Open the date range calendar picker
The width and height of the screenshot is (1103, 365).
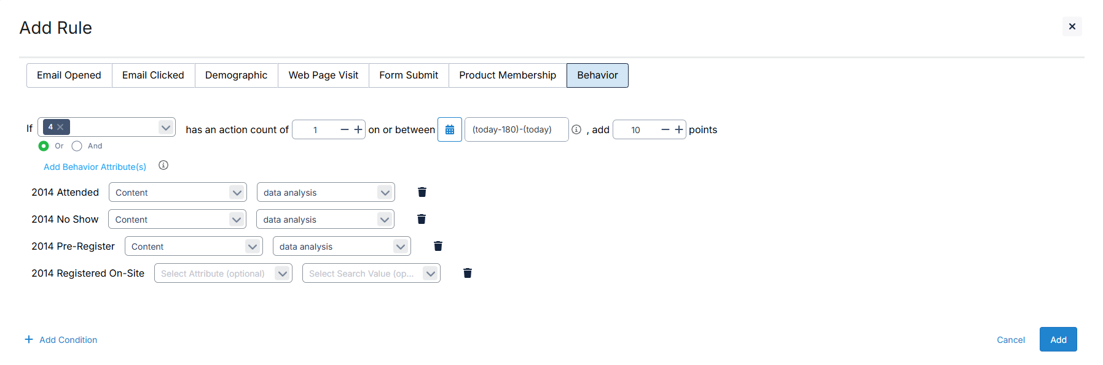(450, 129)
